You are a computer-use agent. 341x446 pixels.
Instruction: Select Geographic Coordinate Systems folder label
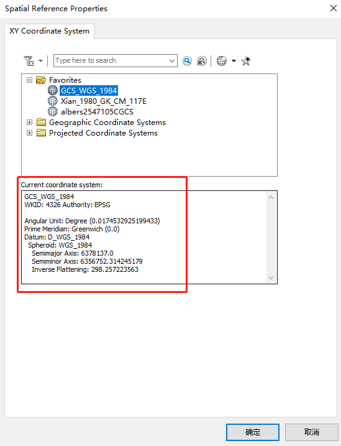coord(107,123)
